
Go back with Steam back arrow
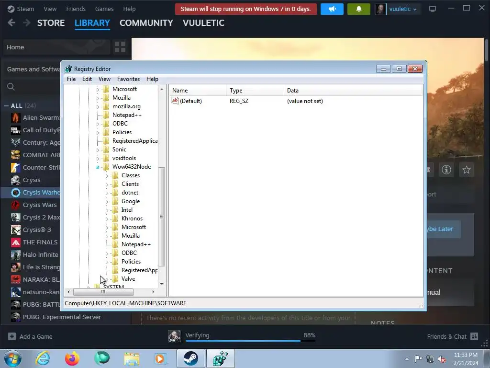[x=11, y=23]
